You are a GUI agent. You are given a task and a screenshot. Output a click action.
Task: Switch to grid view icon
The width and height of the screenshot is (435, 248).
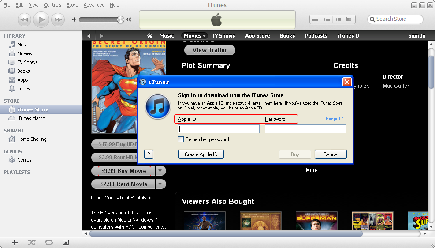338,19
